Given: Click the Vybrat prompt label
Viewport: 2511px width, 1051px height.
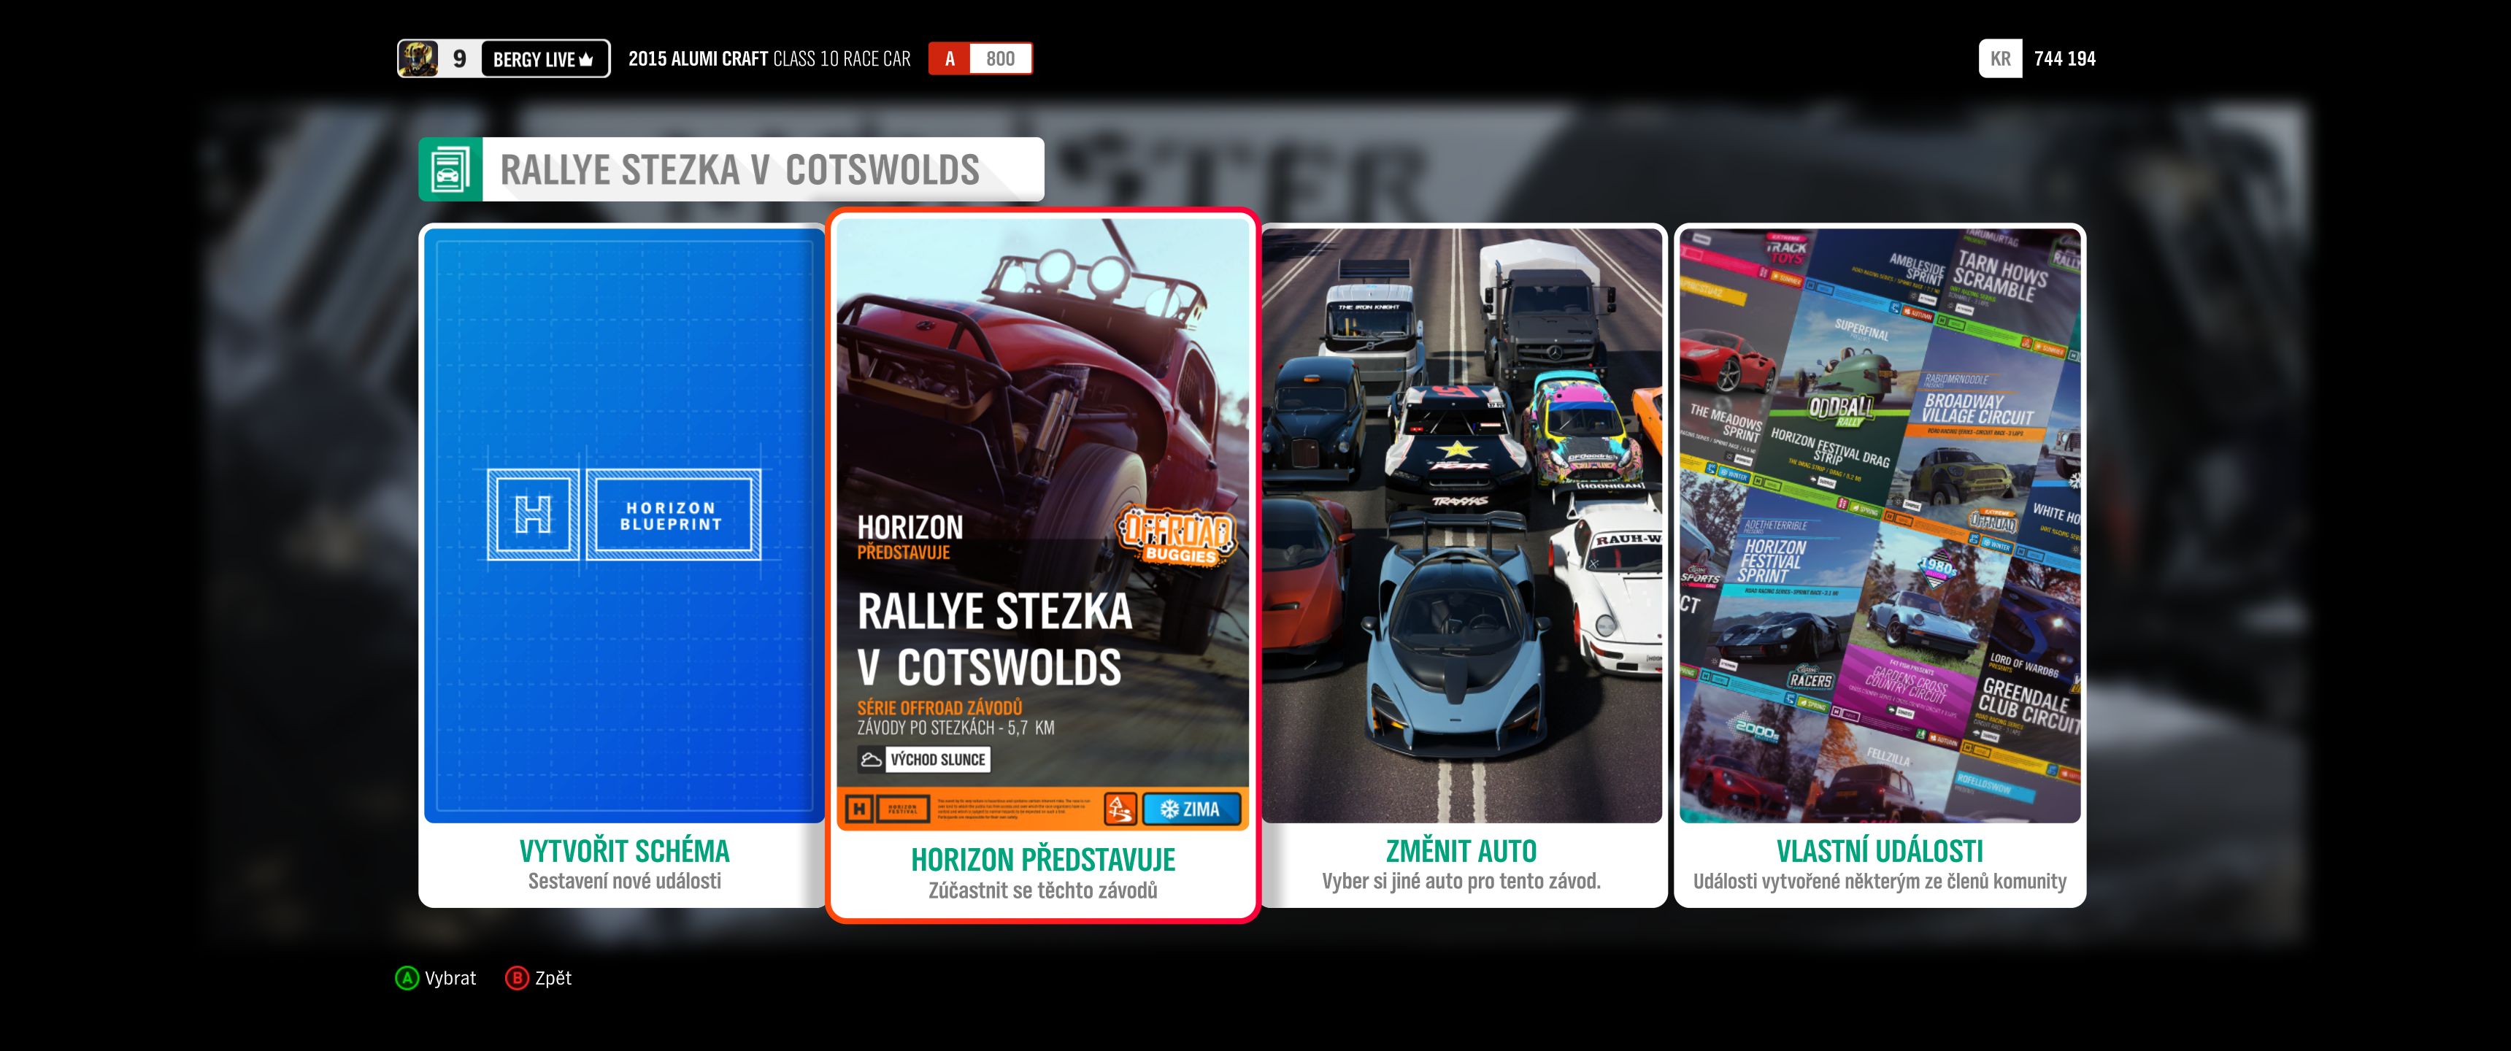Looking at the screenshot, I should tap(450, 978).
